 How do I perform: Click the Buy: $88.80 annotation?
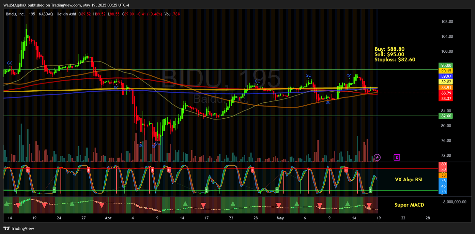tap(390, 49)
